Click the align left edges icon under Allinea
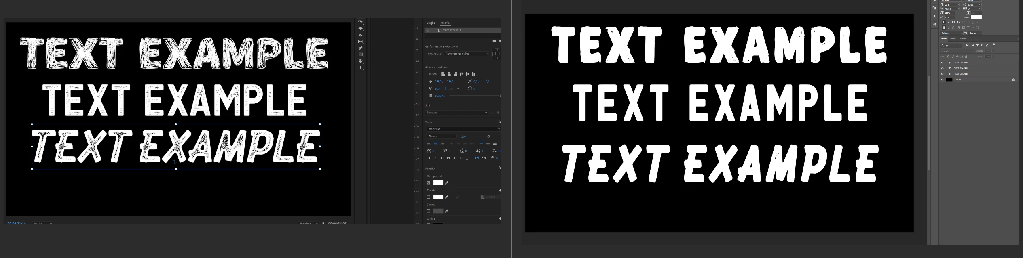The image size is (1023, 258). pos(443,74)
